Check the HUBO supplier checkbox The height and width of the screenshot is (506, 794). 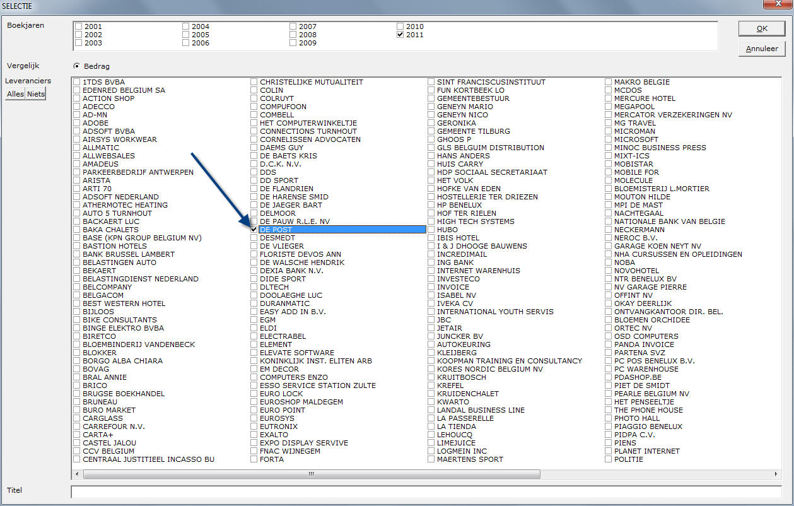tap(431, 230)
